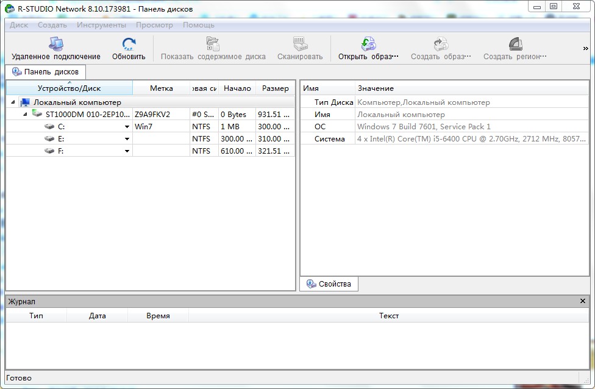Open dropdown arrow next to drive E:

pyautogui.click(x=127, y=139)
